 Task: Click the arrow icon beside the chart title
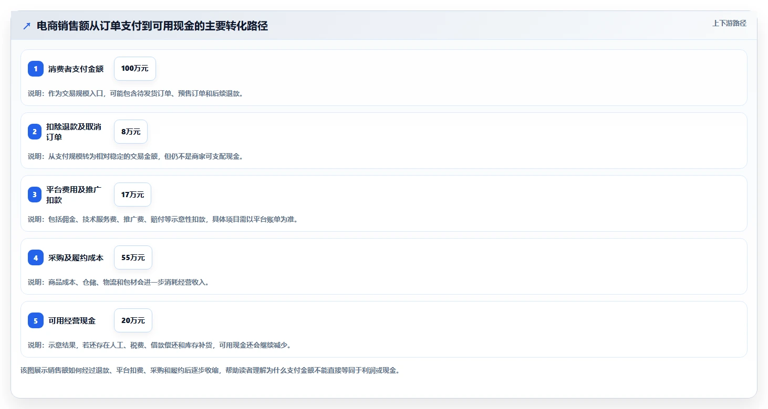pos(27,26)
